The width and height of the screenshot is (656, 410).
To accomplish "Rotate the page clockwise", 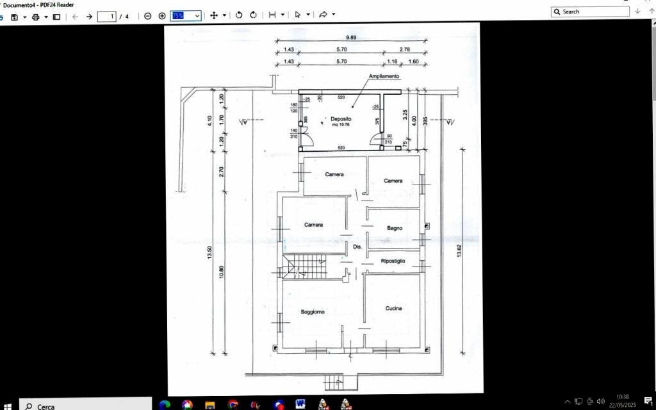I will (254, 15).
